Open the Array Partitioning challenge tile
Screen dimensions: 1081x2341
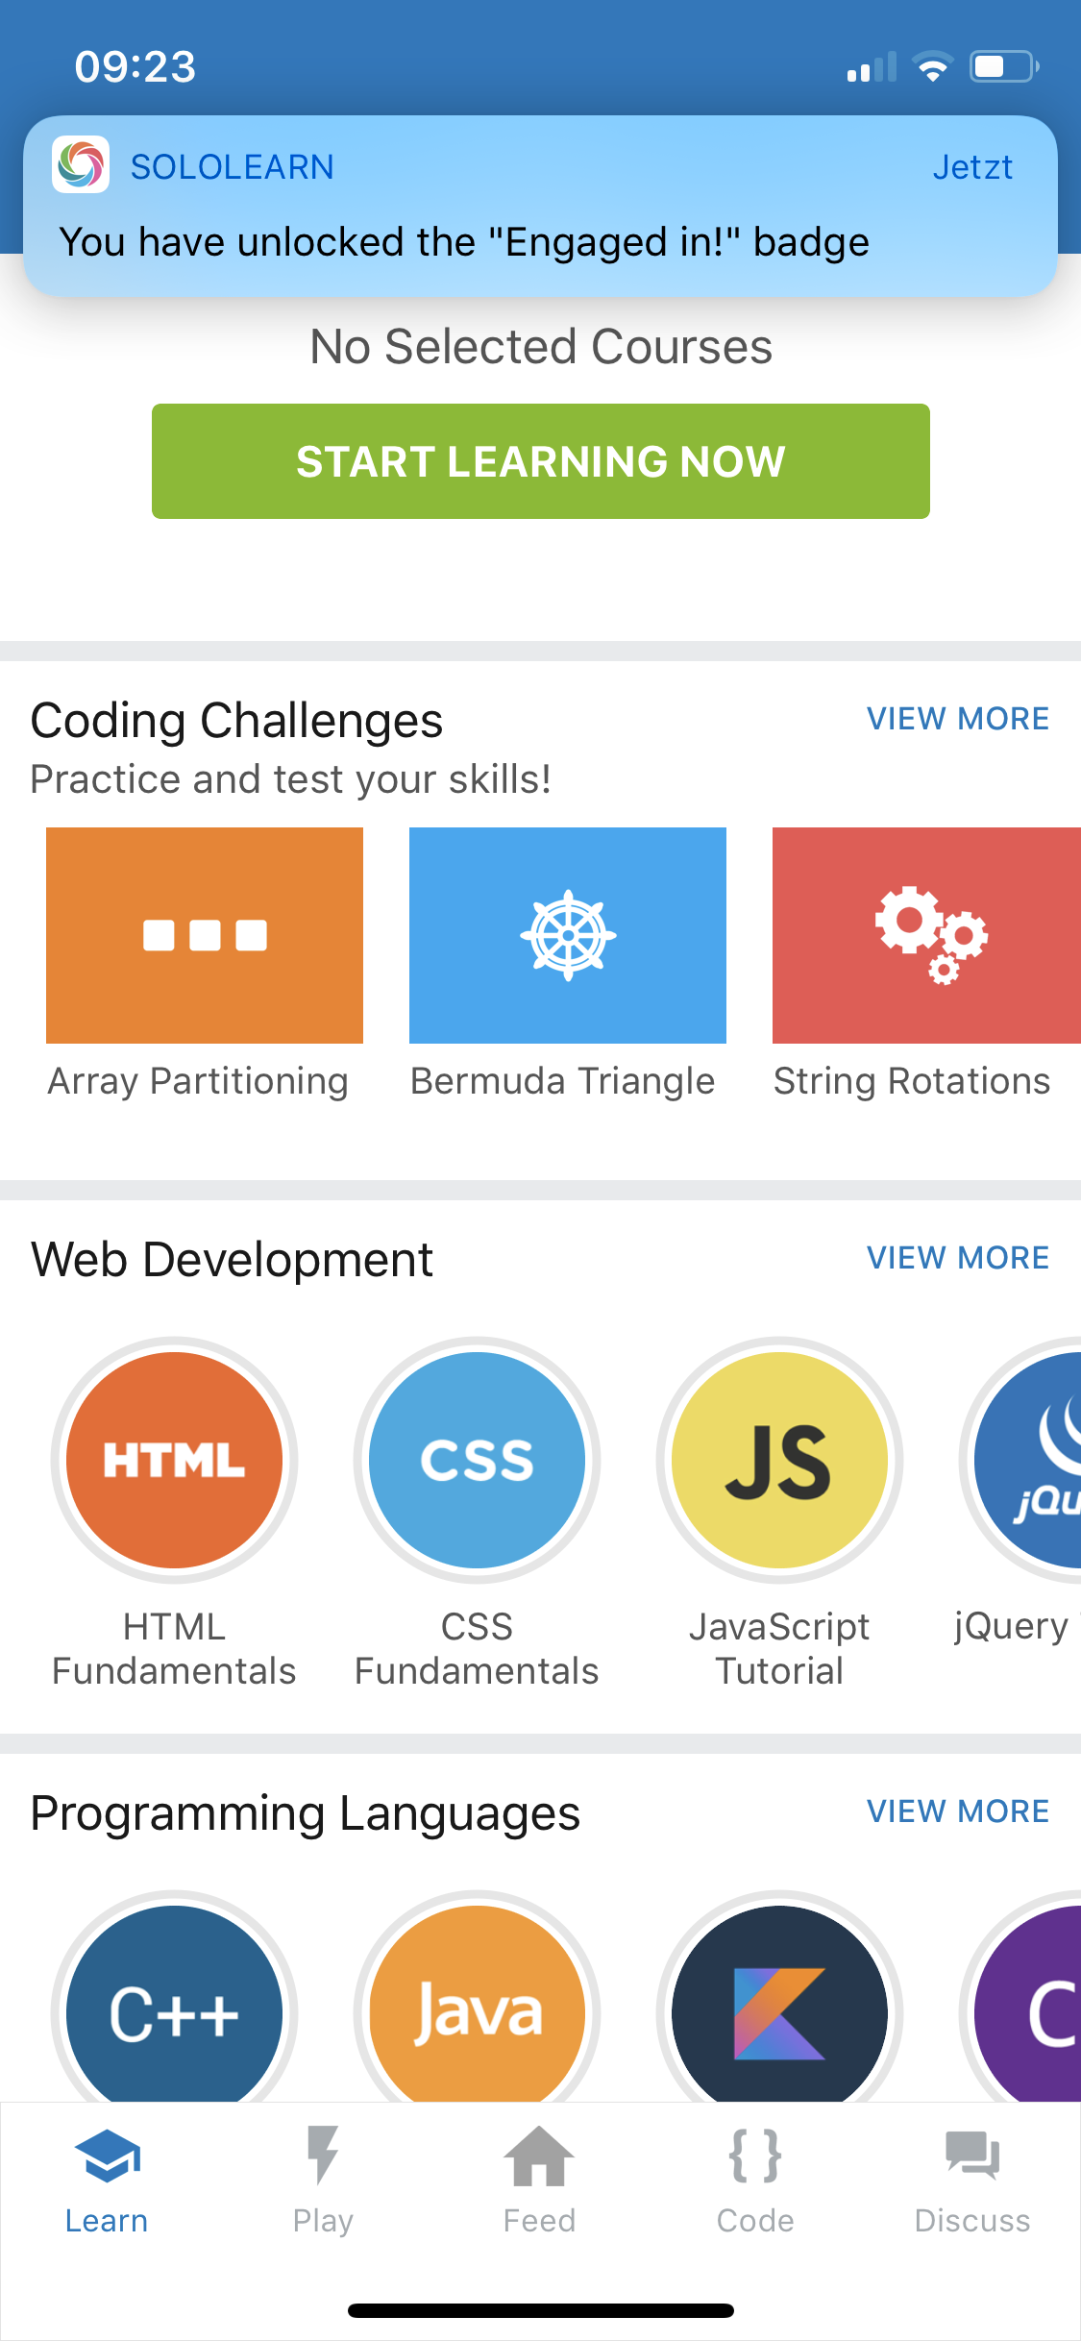tap(204, 935)
